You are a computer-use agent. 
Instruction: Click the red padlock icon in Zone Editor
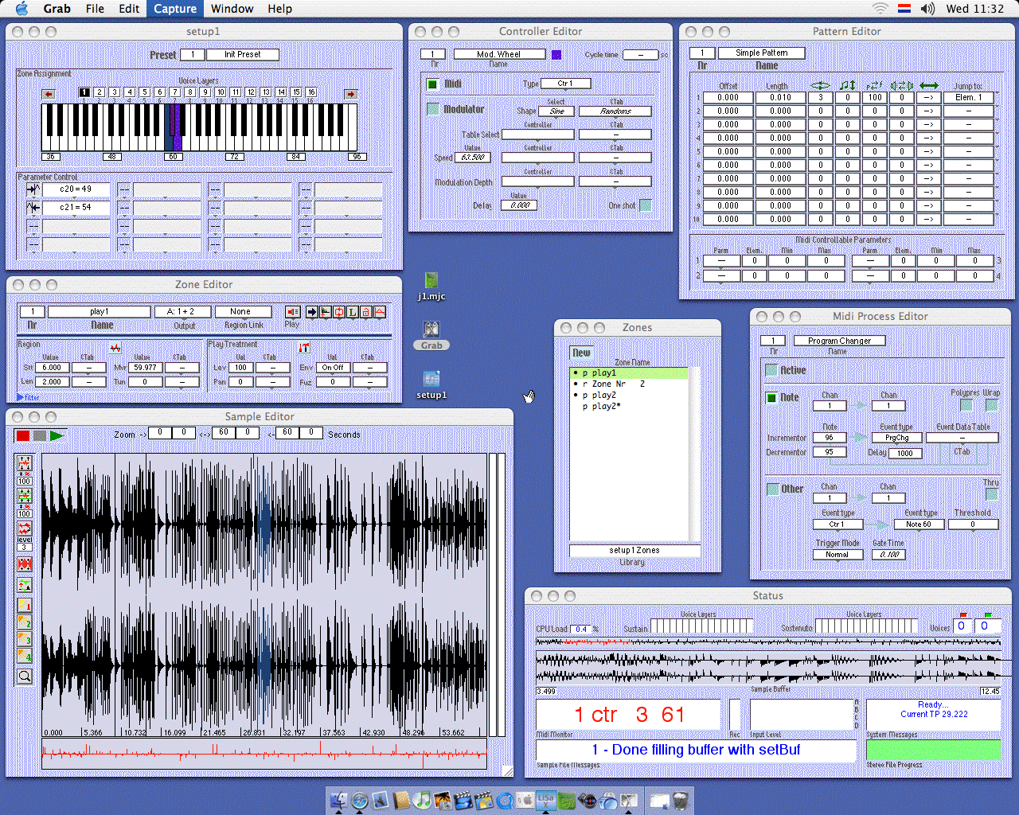click(366, 312)
